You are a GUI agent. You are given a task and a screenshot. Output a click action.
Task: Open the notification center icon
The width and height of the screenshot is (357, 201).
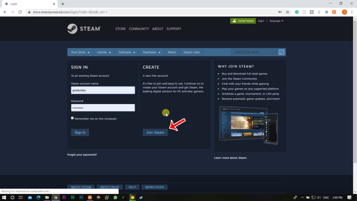click(x=349, y=198)
